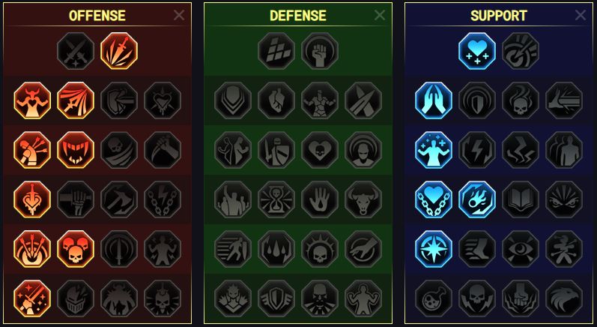
Task: Select the raised fist mastery in Defense
Action: (x=320, y=51)
